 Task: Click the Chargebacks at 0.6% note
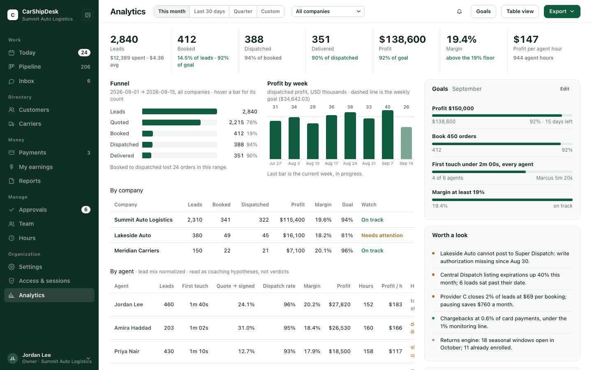502,322
